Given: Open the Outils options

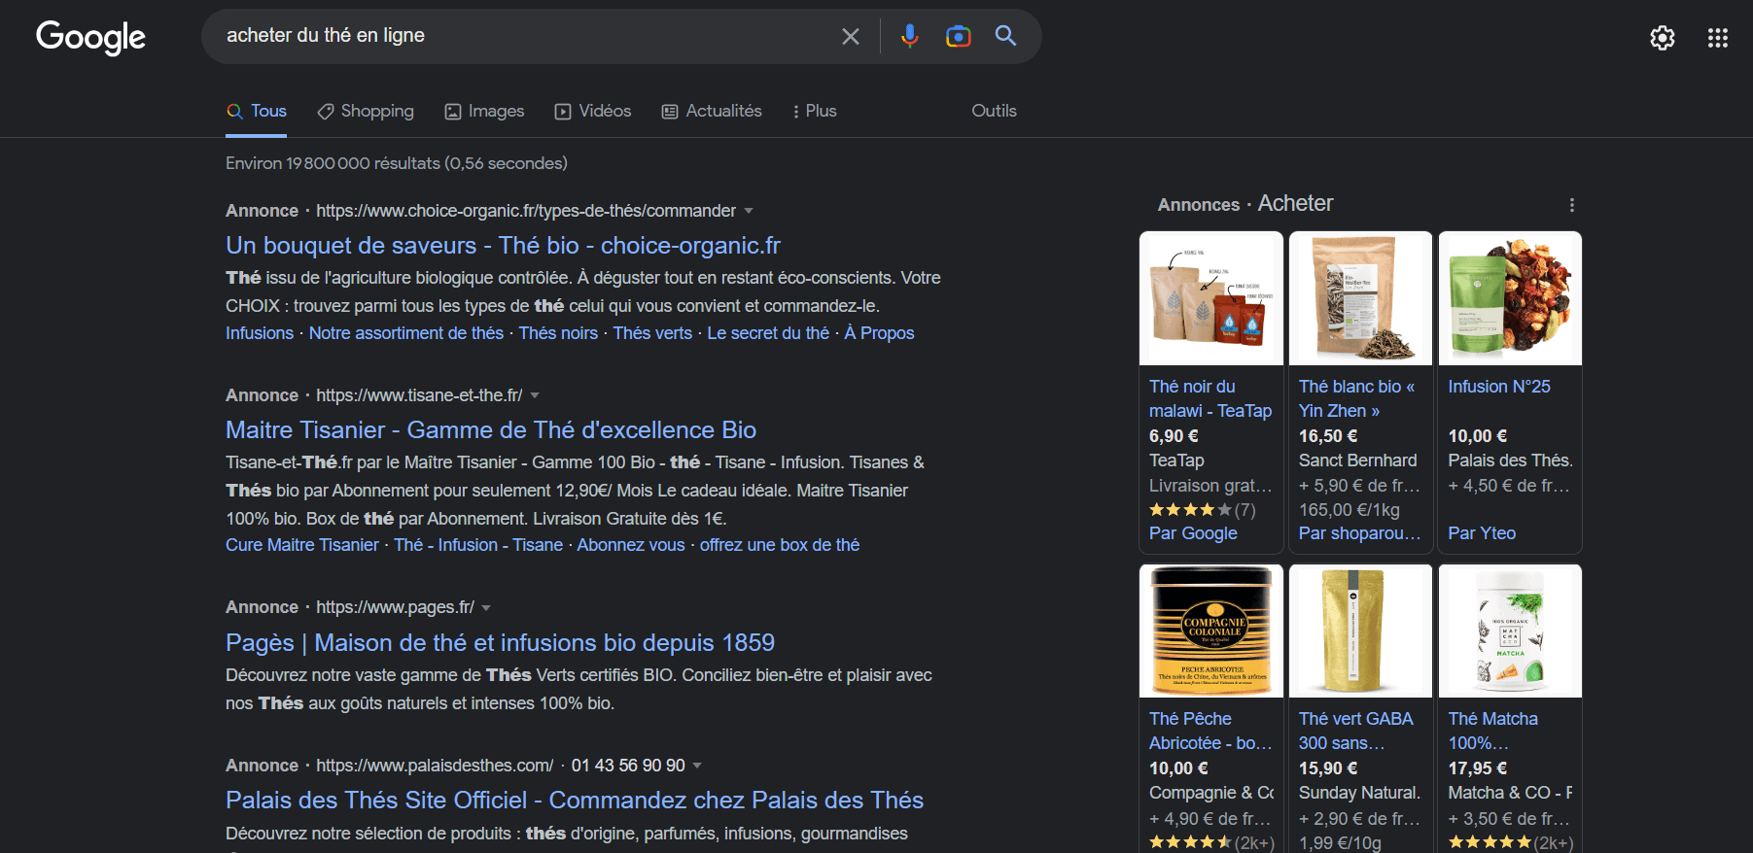Looking at the screenshot, I should 994,111.
